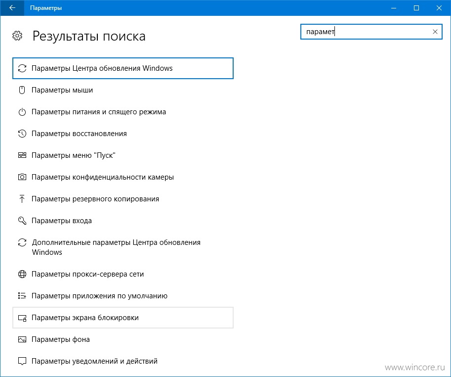Screen dimensions: 451x377
Task: Open "Параметры приложения по умолчанию"
Action: 123,296
